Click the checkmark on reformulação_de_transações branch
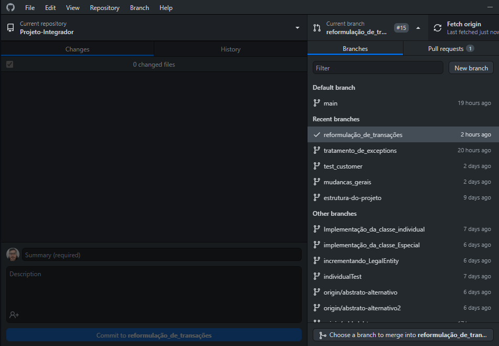This screenshot has width=499, height=346. coord(316,134)
